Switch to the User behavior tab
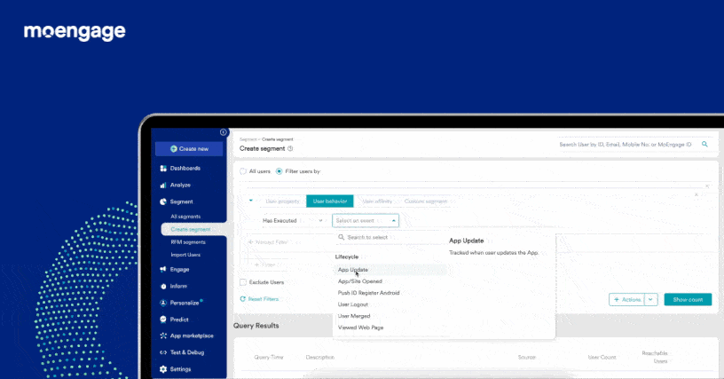 click(x=330, y=201)
